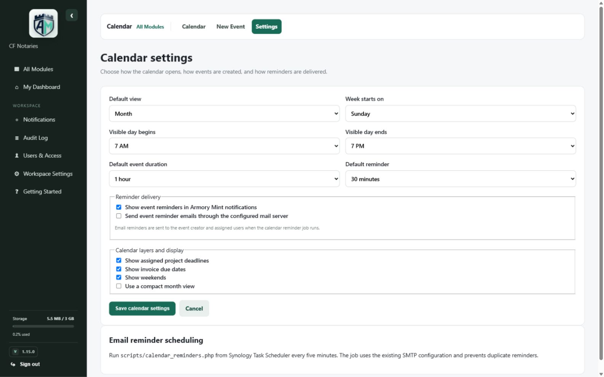Select the Settings tab
Screen dimensions: 604x377
[x=266, y=27]
